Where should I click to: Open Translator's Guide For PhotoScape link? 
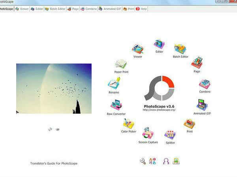(54, 163)
